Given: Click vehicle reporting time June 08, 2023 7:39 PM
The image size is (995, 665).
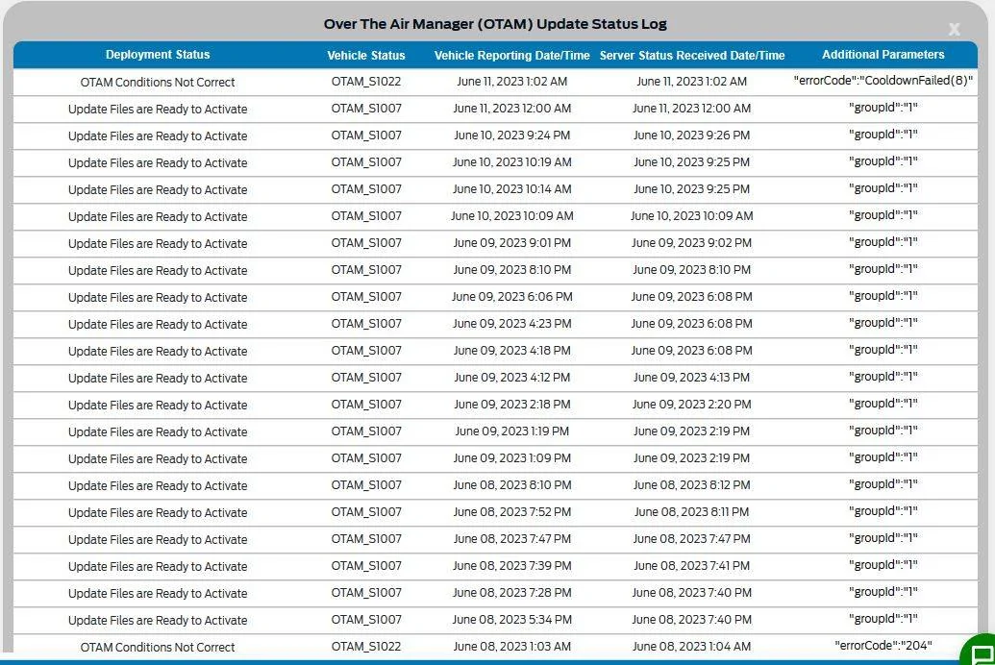Looking at the screenshot, I should point(512,565).
